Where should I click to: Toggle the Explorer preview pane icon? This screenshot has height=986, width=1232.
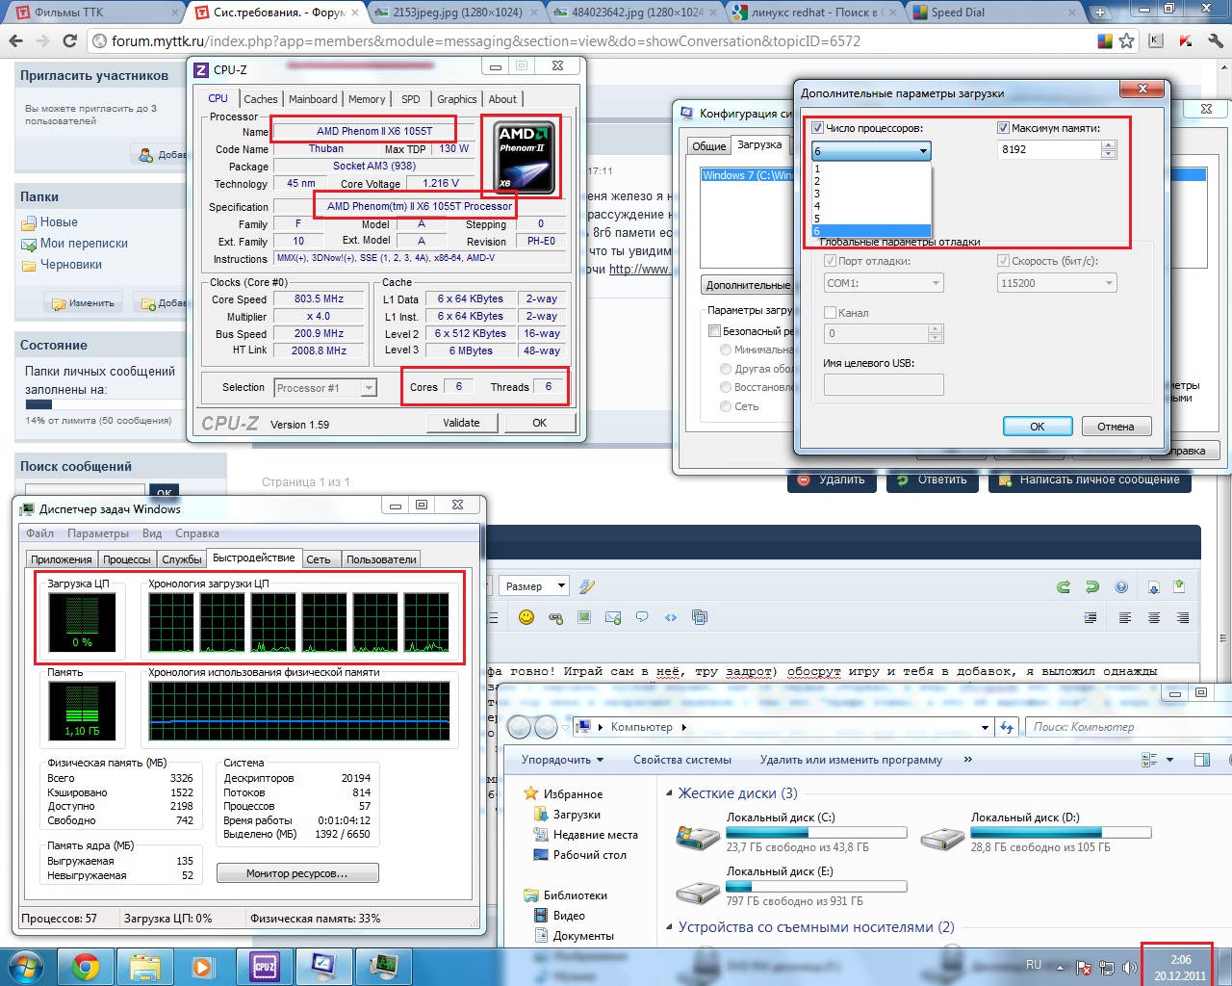coord(1201,760)
